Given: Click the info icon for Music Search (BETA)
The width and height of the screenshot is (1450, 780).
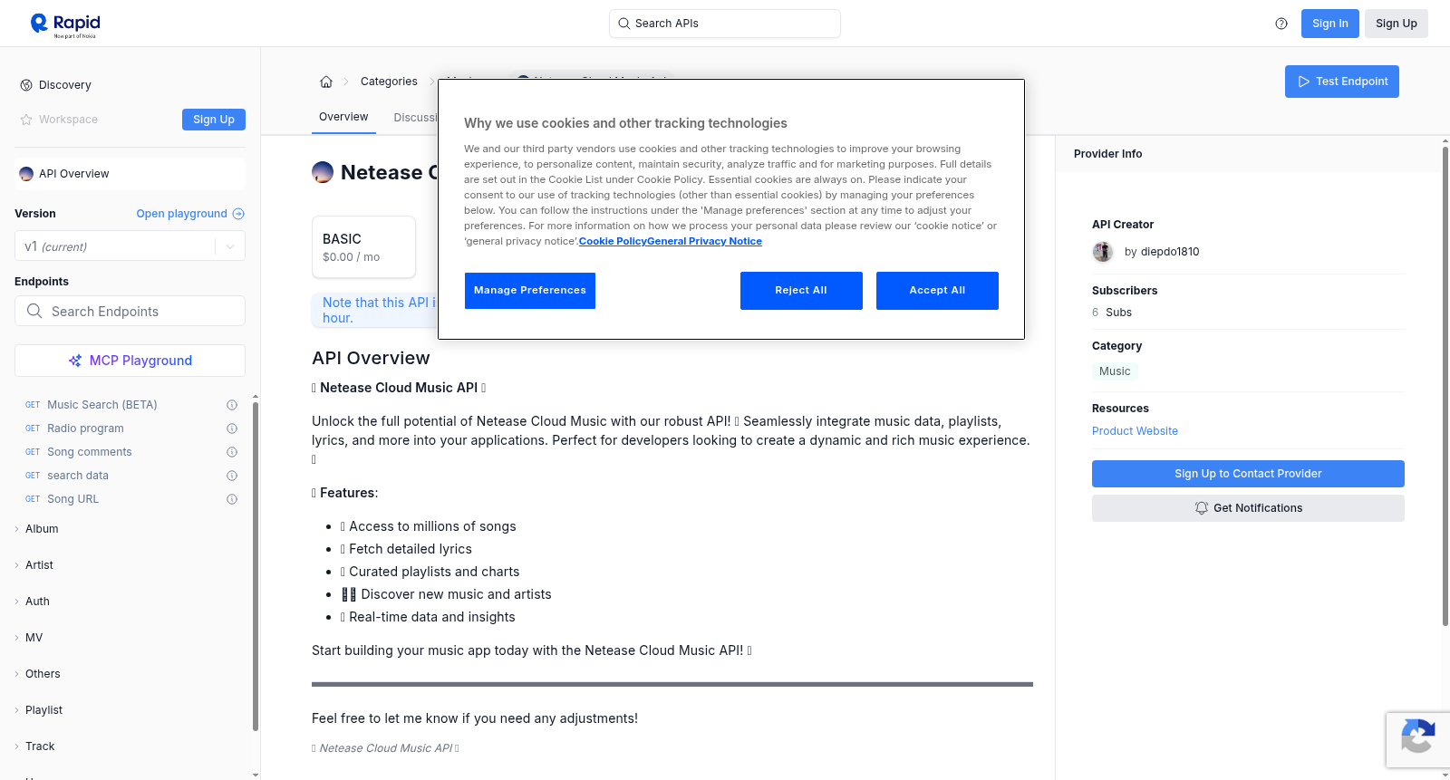Looking at the screenshot, I should [232, 405].
